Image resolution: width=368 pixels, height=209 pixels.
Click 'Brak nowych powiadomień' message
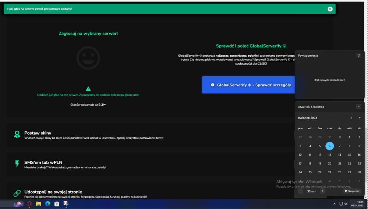pos(329,80)
